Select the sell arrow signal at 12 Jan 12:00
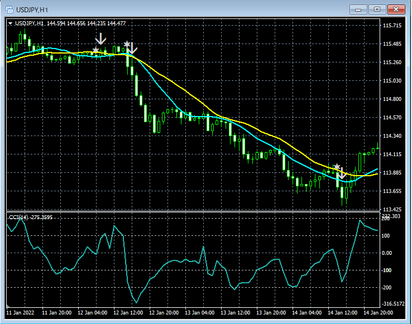The height and width of the screenshot is (324, 412). coord(132,49)
